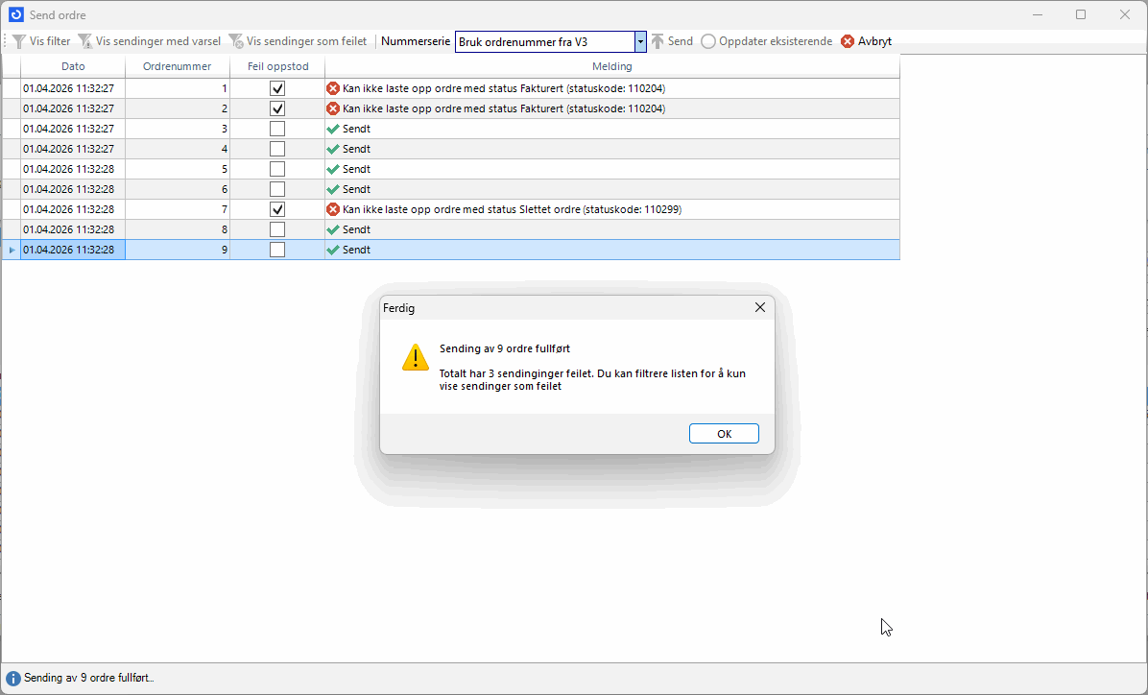Click the info icon in status bar

13,679
